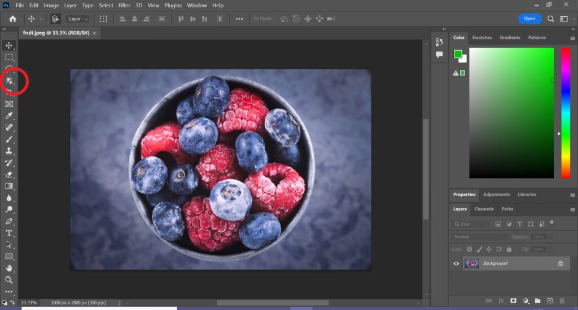Toggle the Auto-Select option in the options bar
This screenshot has height=310, width=578.
point(55,19)
